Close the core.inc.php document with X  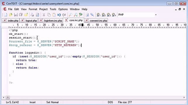[x=184, y=9]
